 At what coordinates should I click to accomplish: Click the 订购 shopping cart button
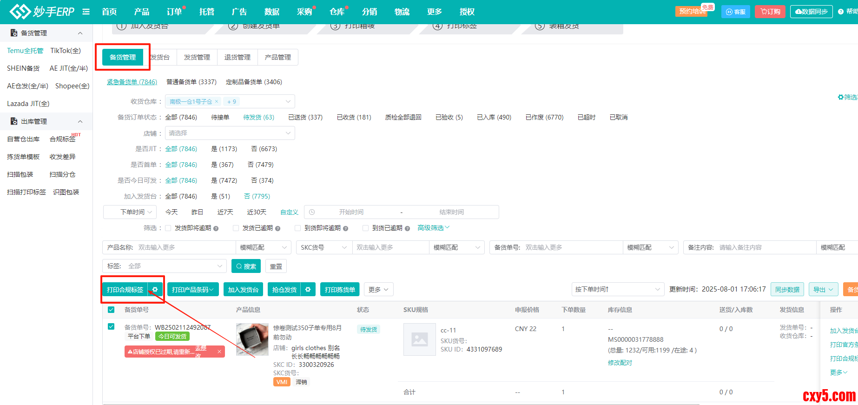770,12
